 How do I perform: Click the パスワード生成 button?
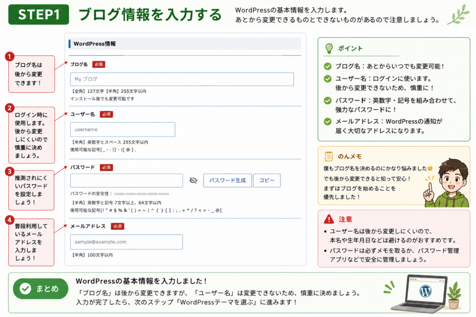227,181
